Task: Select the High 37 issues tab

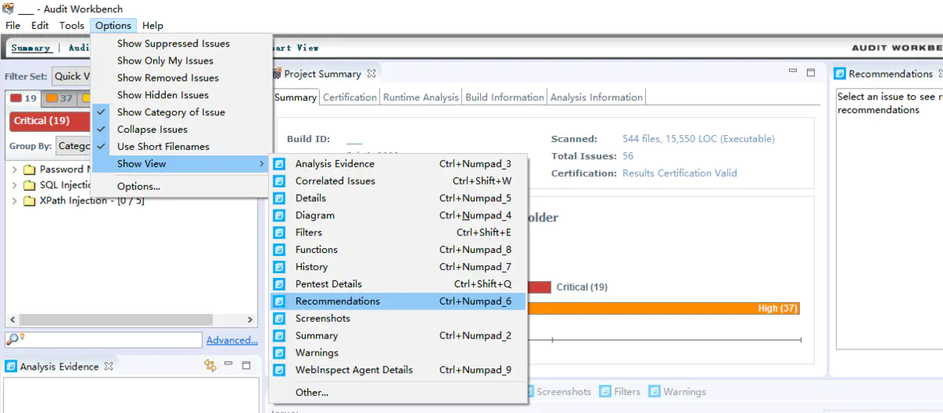Action: 59,99
